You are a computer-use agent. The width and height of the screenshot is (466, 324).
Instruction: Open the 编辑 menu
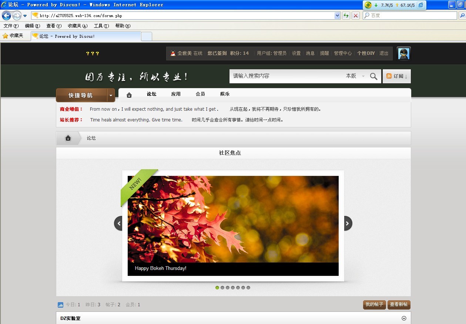pyautogui.click(x=33, y=26)
